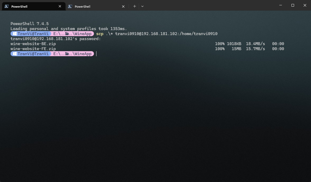Click the PowerShell icon on the first tab
The width and height of the screenshot is (311, 182).
(x=7, y=6)
